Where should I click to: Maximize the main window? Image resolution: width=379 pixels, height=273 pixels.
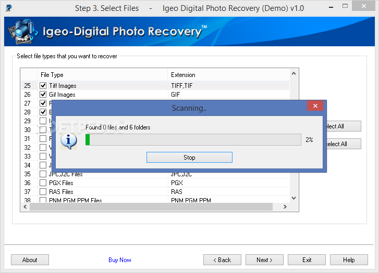[x=345, y=6]
